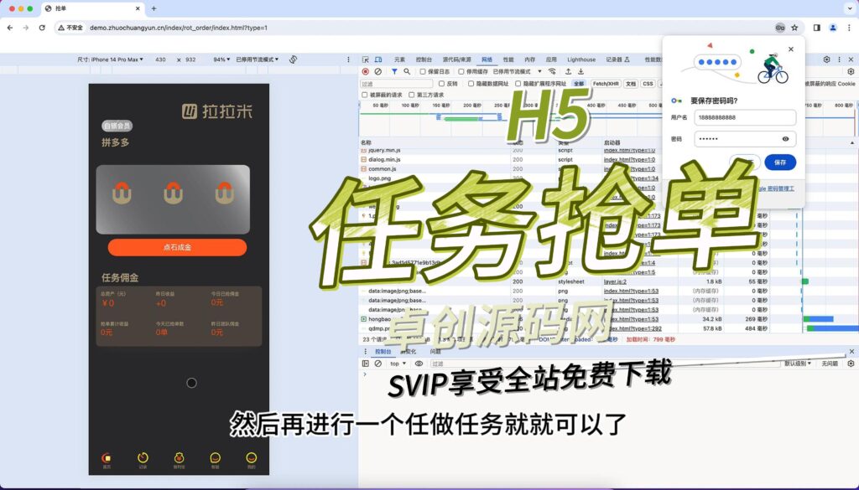Viewport: 859px width, 490px height.
Task: Switch to the 内存 DevTools tab
Action: click(530, 59)
